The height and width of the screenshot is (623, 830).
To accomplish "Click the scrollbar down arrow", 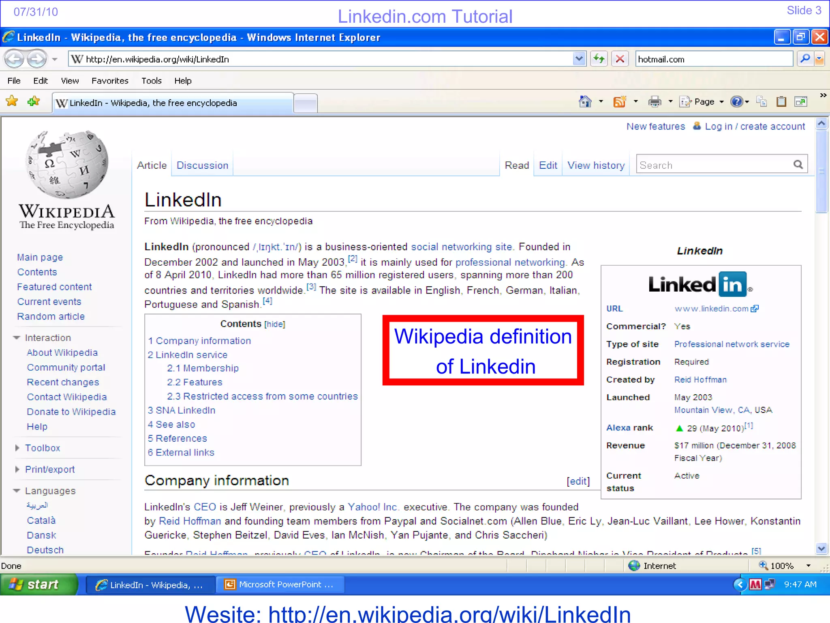I will point(821,549).
